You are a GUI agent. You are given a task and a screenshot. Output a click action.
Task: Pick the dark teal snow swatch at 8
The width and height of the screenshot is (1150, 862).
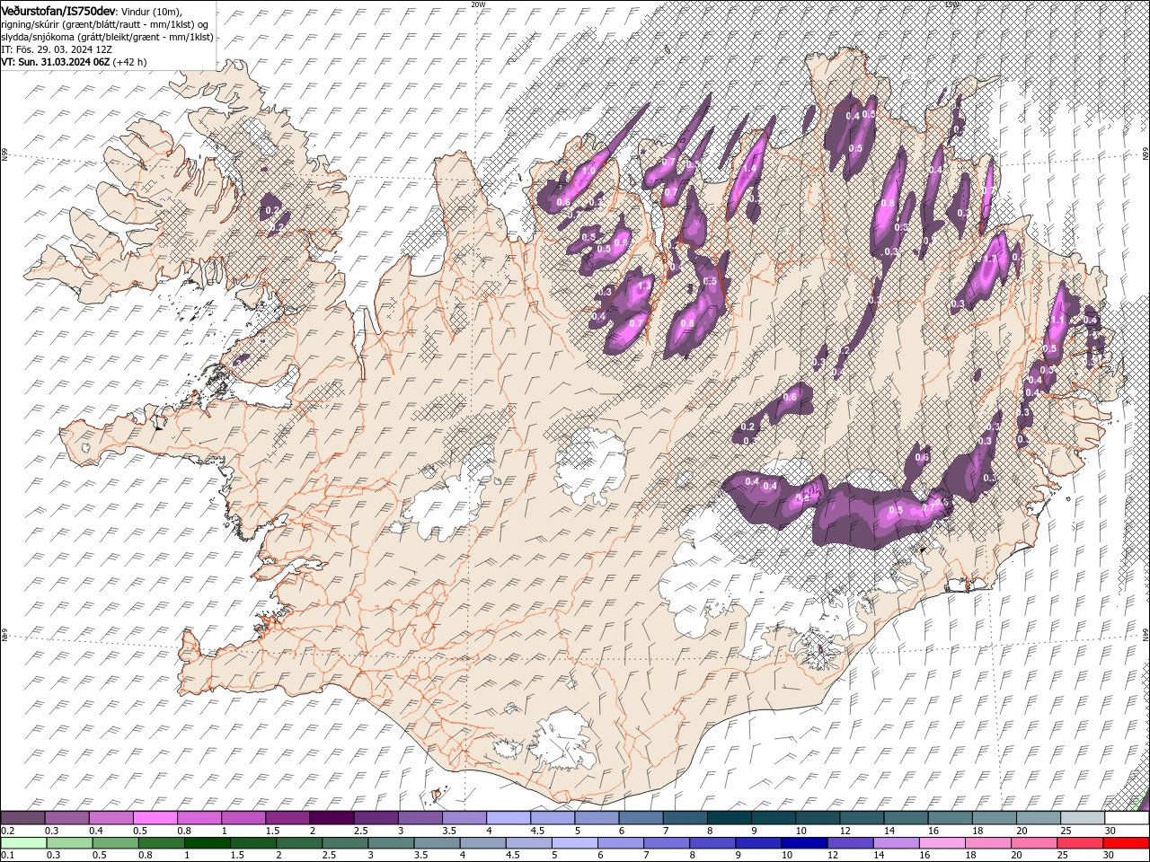pyautogui.click(x=730, y=818)
